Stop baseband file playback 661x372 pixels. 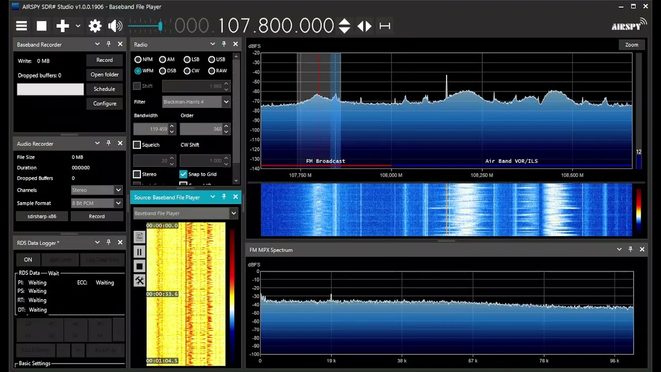139,266
